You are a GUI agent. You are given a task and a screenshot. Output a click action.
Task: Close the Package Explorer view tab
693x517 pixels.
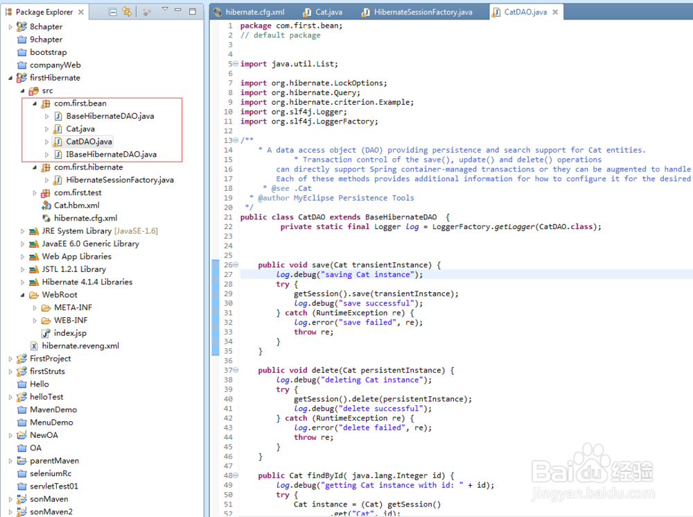81,12
